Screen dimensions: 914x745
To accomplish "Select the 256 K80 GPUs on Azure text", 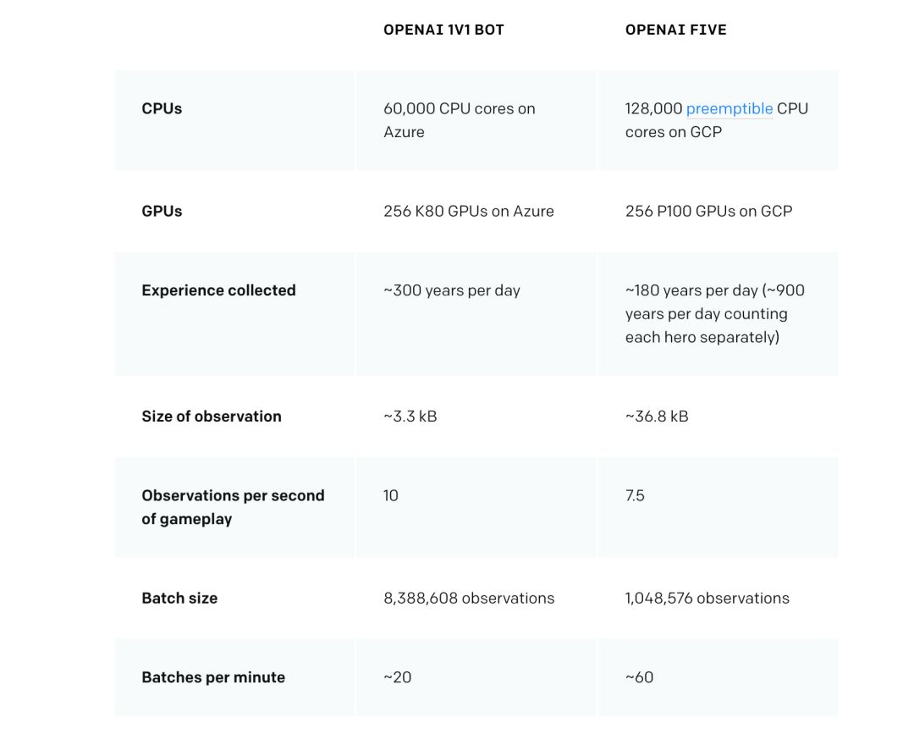I will tap(469, 211).
